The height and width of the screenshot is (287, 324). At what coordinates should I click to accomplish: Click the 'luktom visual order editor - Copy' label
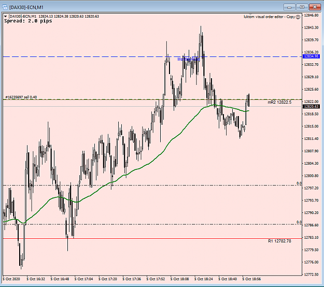pyautogui.click(x=270, y=17)
